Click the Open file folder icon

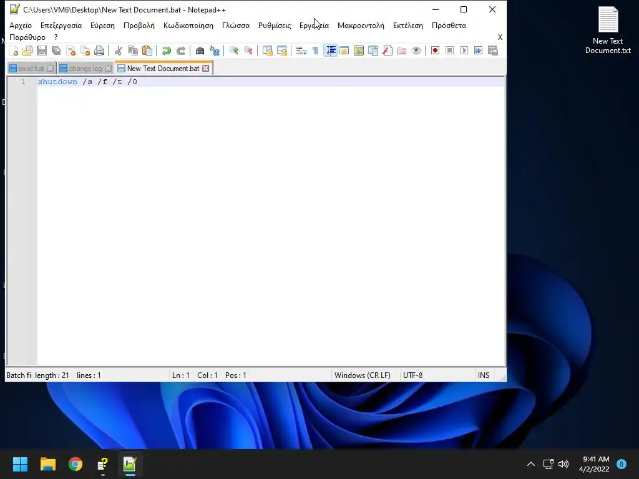click(x=27, y=51)
